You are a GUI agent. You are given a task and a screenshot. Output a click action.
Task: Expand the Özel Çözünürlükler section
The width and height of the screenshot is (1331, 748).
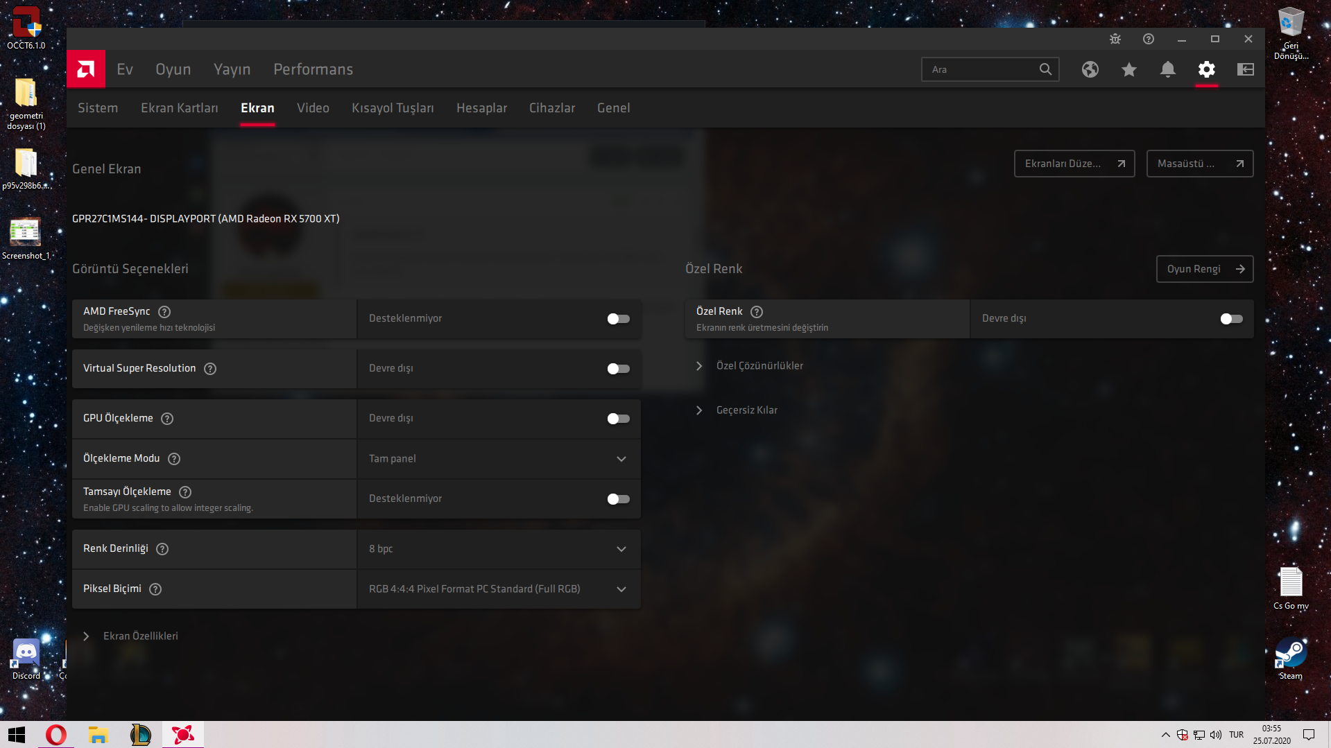(x=750, y=366)
